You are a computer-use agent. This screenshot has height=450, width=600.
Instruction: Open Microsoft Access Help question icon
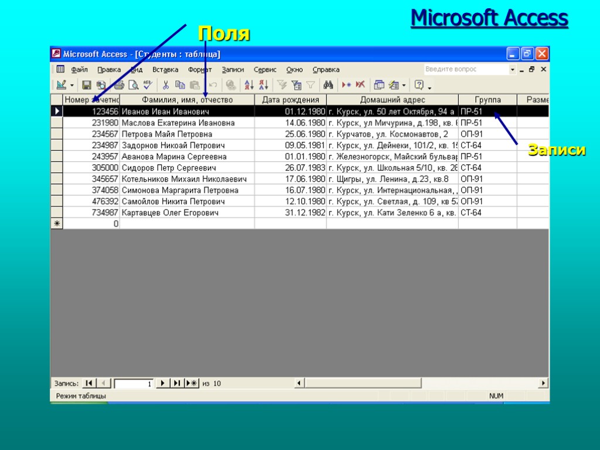point(419,85)
